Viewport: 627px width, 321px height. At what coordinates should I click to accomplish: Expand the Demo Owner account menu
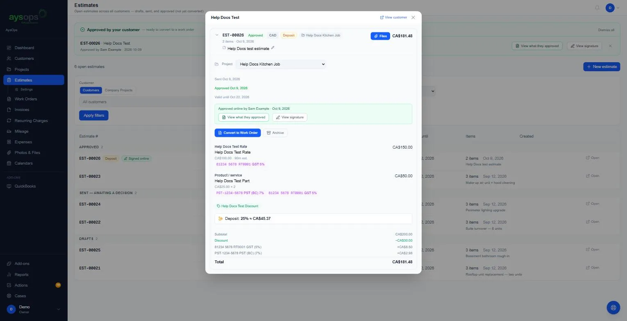click(34, 309)
